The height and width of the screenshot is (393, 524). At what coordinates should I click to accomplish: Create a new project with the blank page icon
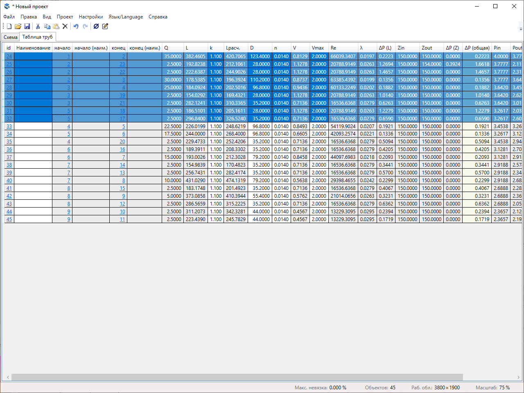[9, 26]
